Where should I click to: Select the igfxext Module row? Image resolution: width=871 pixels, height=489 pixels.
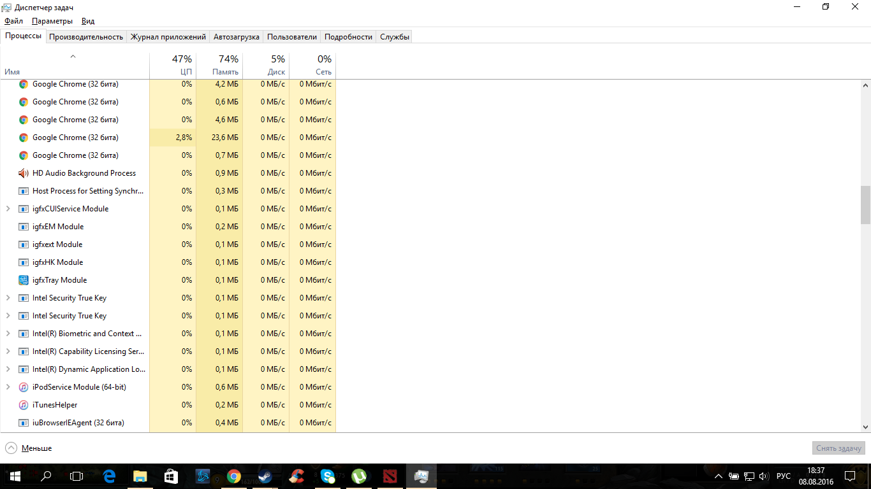tap(168, 244)
